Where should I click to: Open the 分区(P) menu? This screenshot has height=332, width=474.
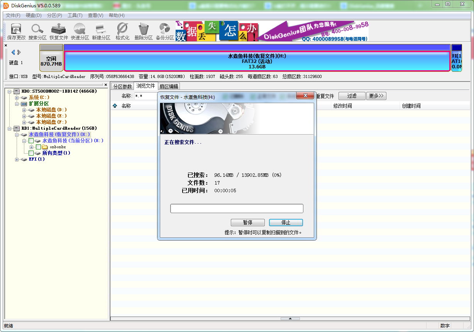coord(54,15)
